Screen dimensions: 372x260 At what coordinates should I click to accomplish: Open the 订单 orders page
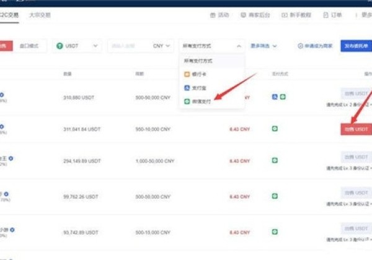[332, 15]
